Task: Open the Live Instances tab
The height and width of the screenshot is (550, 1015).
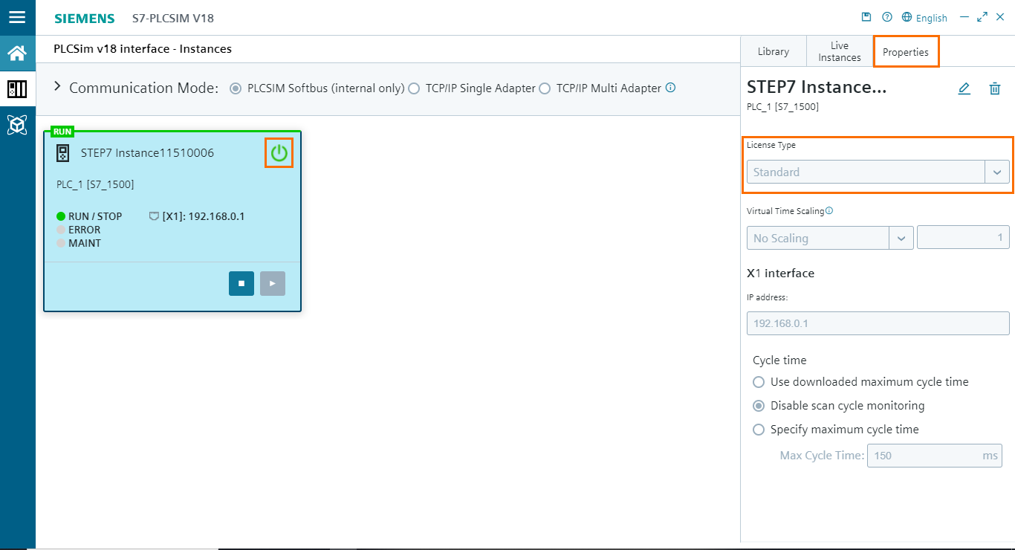Action: pos(839,51)
